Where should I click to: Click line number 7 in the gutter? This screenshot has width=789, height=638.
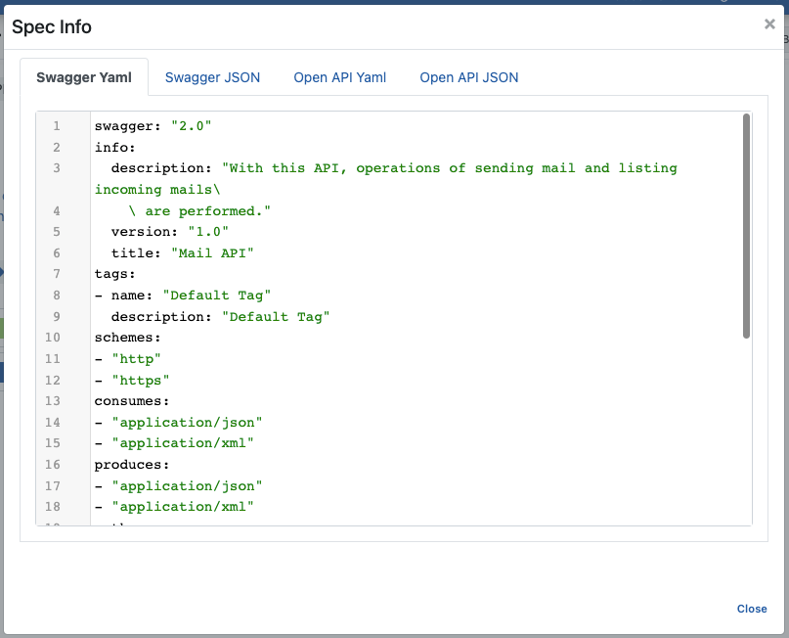[57, 274]
